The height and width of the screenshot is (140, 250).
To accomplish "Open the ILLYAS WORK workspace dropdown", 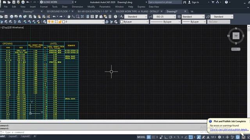I will (57, 2).
